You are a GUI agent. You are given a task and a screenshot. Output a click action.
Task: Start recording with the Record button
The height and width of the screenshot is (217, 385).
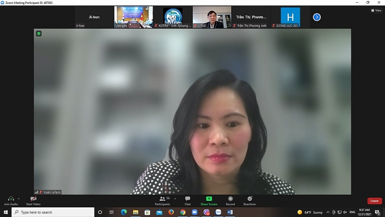point(230,199)
